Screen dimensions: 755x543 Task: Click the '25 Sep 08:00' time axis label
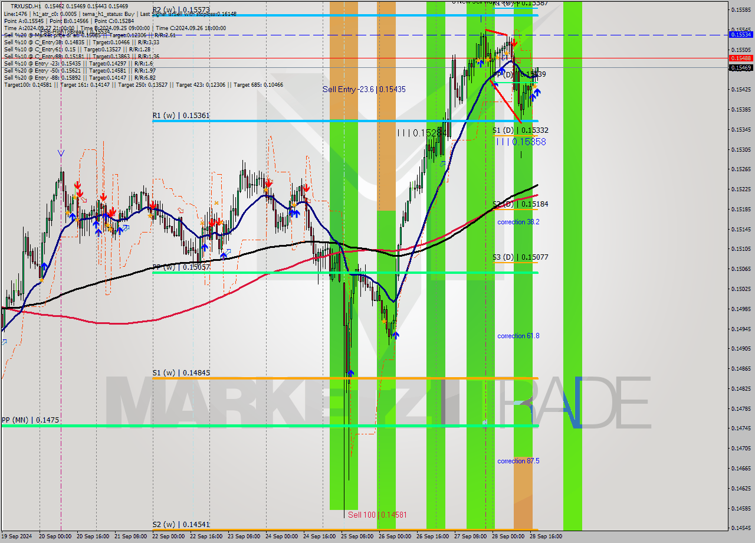357,537
